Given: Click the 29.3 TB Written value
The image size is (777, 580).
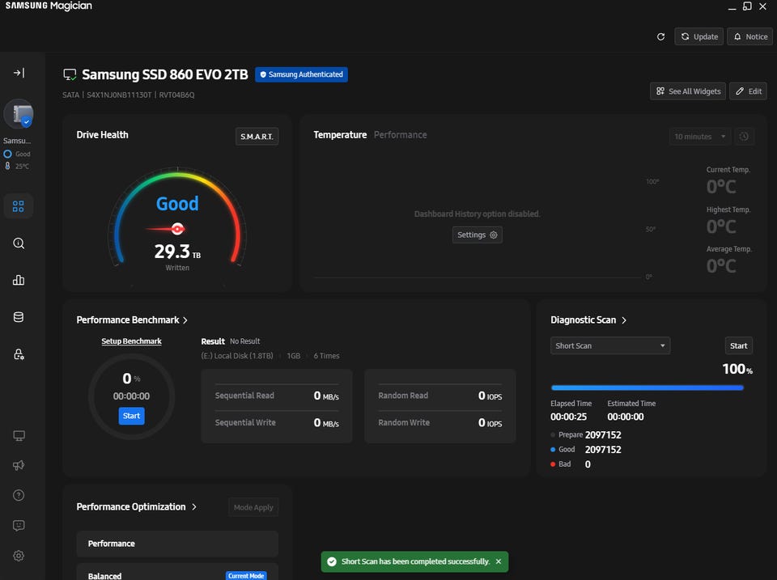Looking at the screenshot, I should [177, 252].
